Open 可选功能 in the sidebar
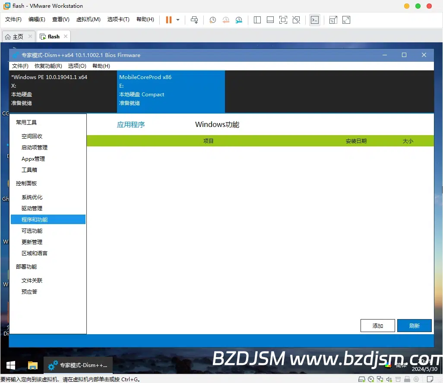443x383 pixels. click(x=32, y=231)
